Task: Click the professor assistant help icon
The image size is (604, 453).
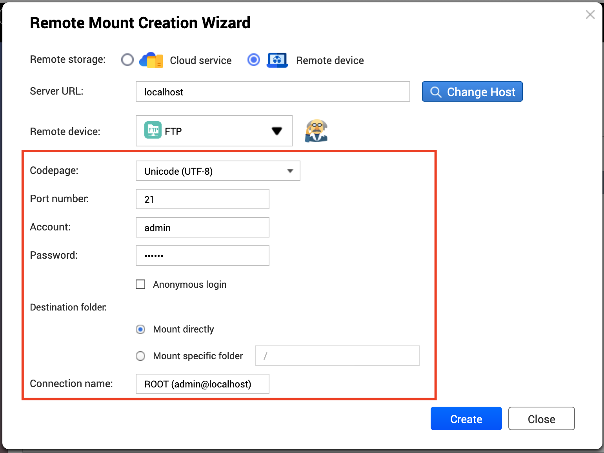Action: pos(316,131)
